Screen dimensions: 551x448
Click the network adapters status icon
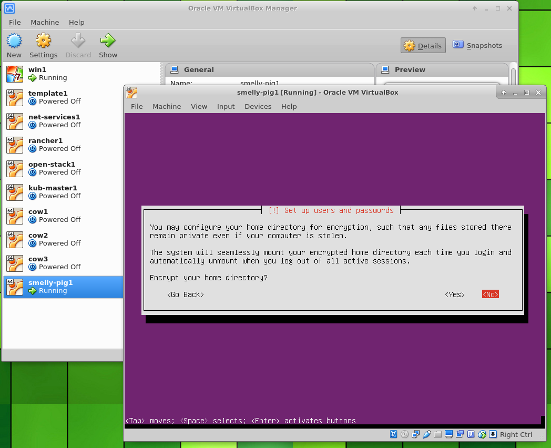(x=416, y=434)
